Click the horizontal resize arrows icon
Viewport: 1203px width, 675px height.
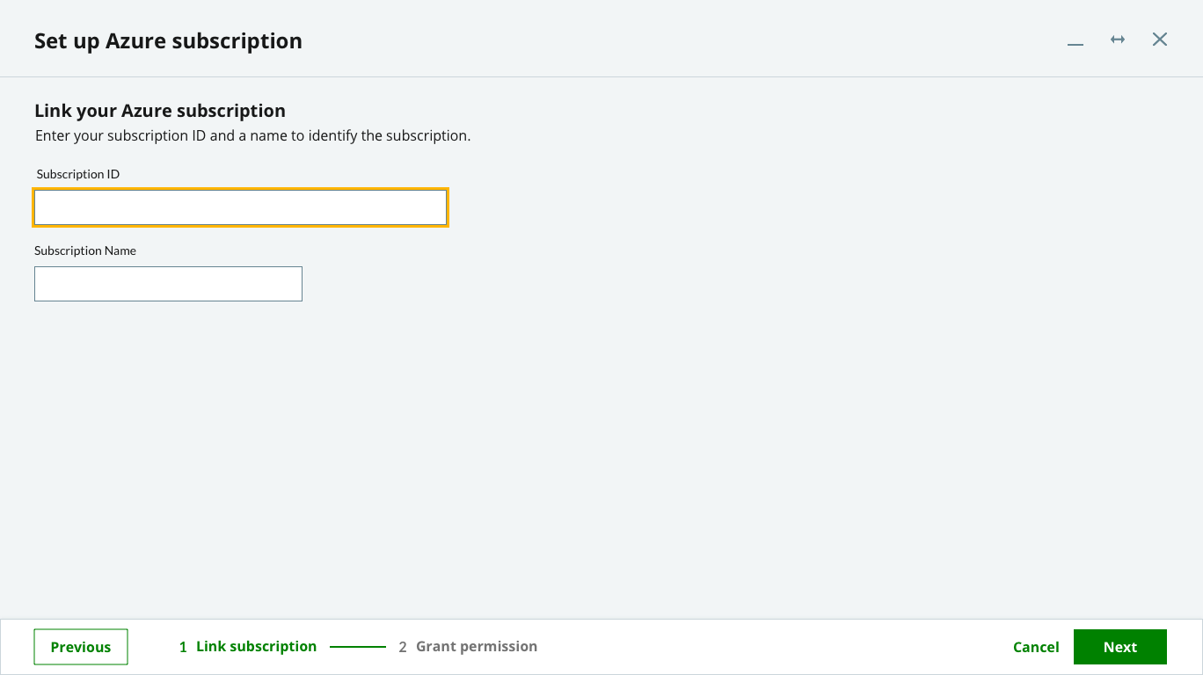click(1117, 40)
